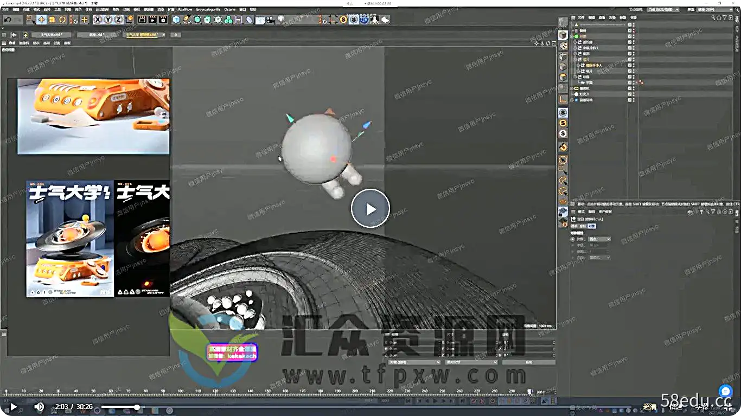Viewport: 741px width, 416px height.
Task: Toggle the checkbox for 摄像机 row
Action: 630,88
